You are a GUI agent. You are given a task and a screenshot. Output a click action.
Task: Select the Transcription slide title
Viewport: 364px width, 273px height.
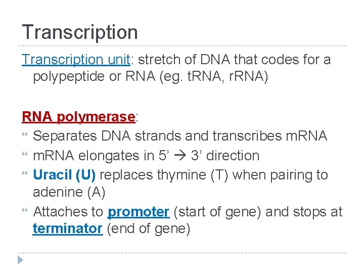(80, 32)
